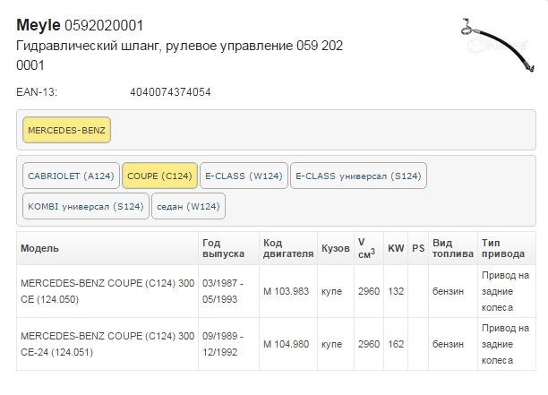Choose E-CLASS универсал (S124) button
This screenshot has width=548, height=395.
(x=358, y=176)
